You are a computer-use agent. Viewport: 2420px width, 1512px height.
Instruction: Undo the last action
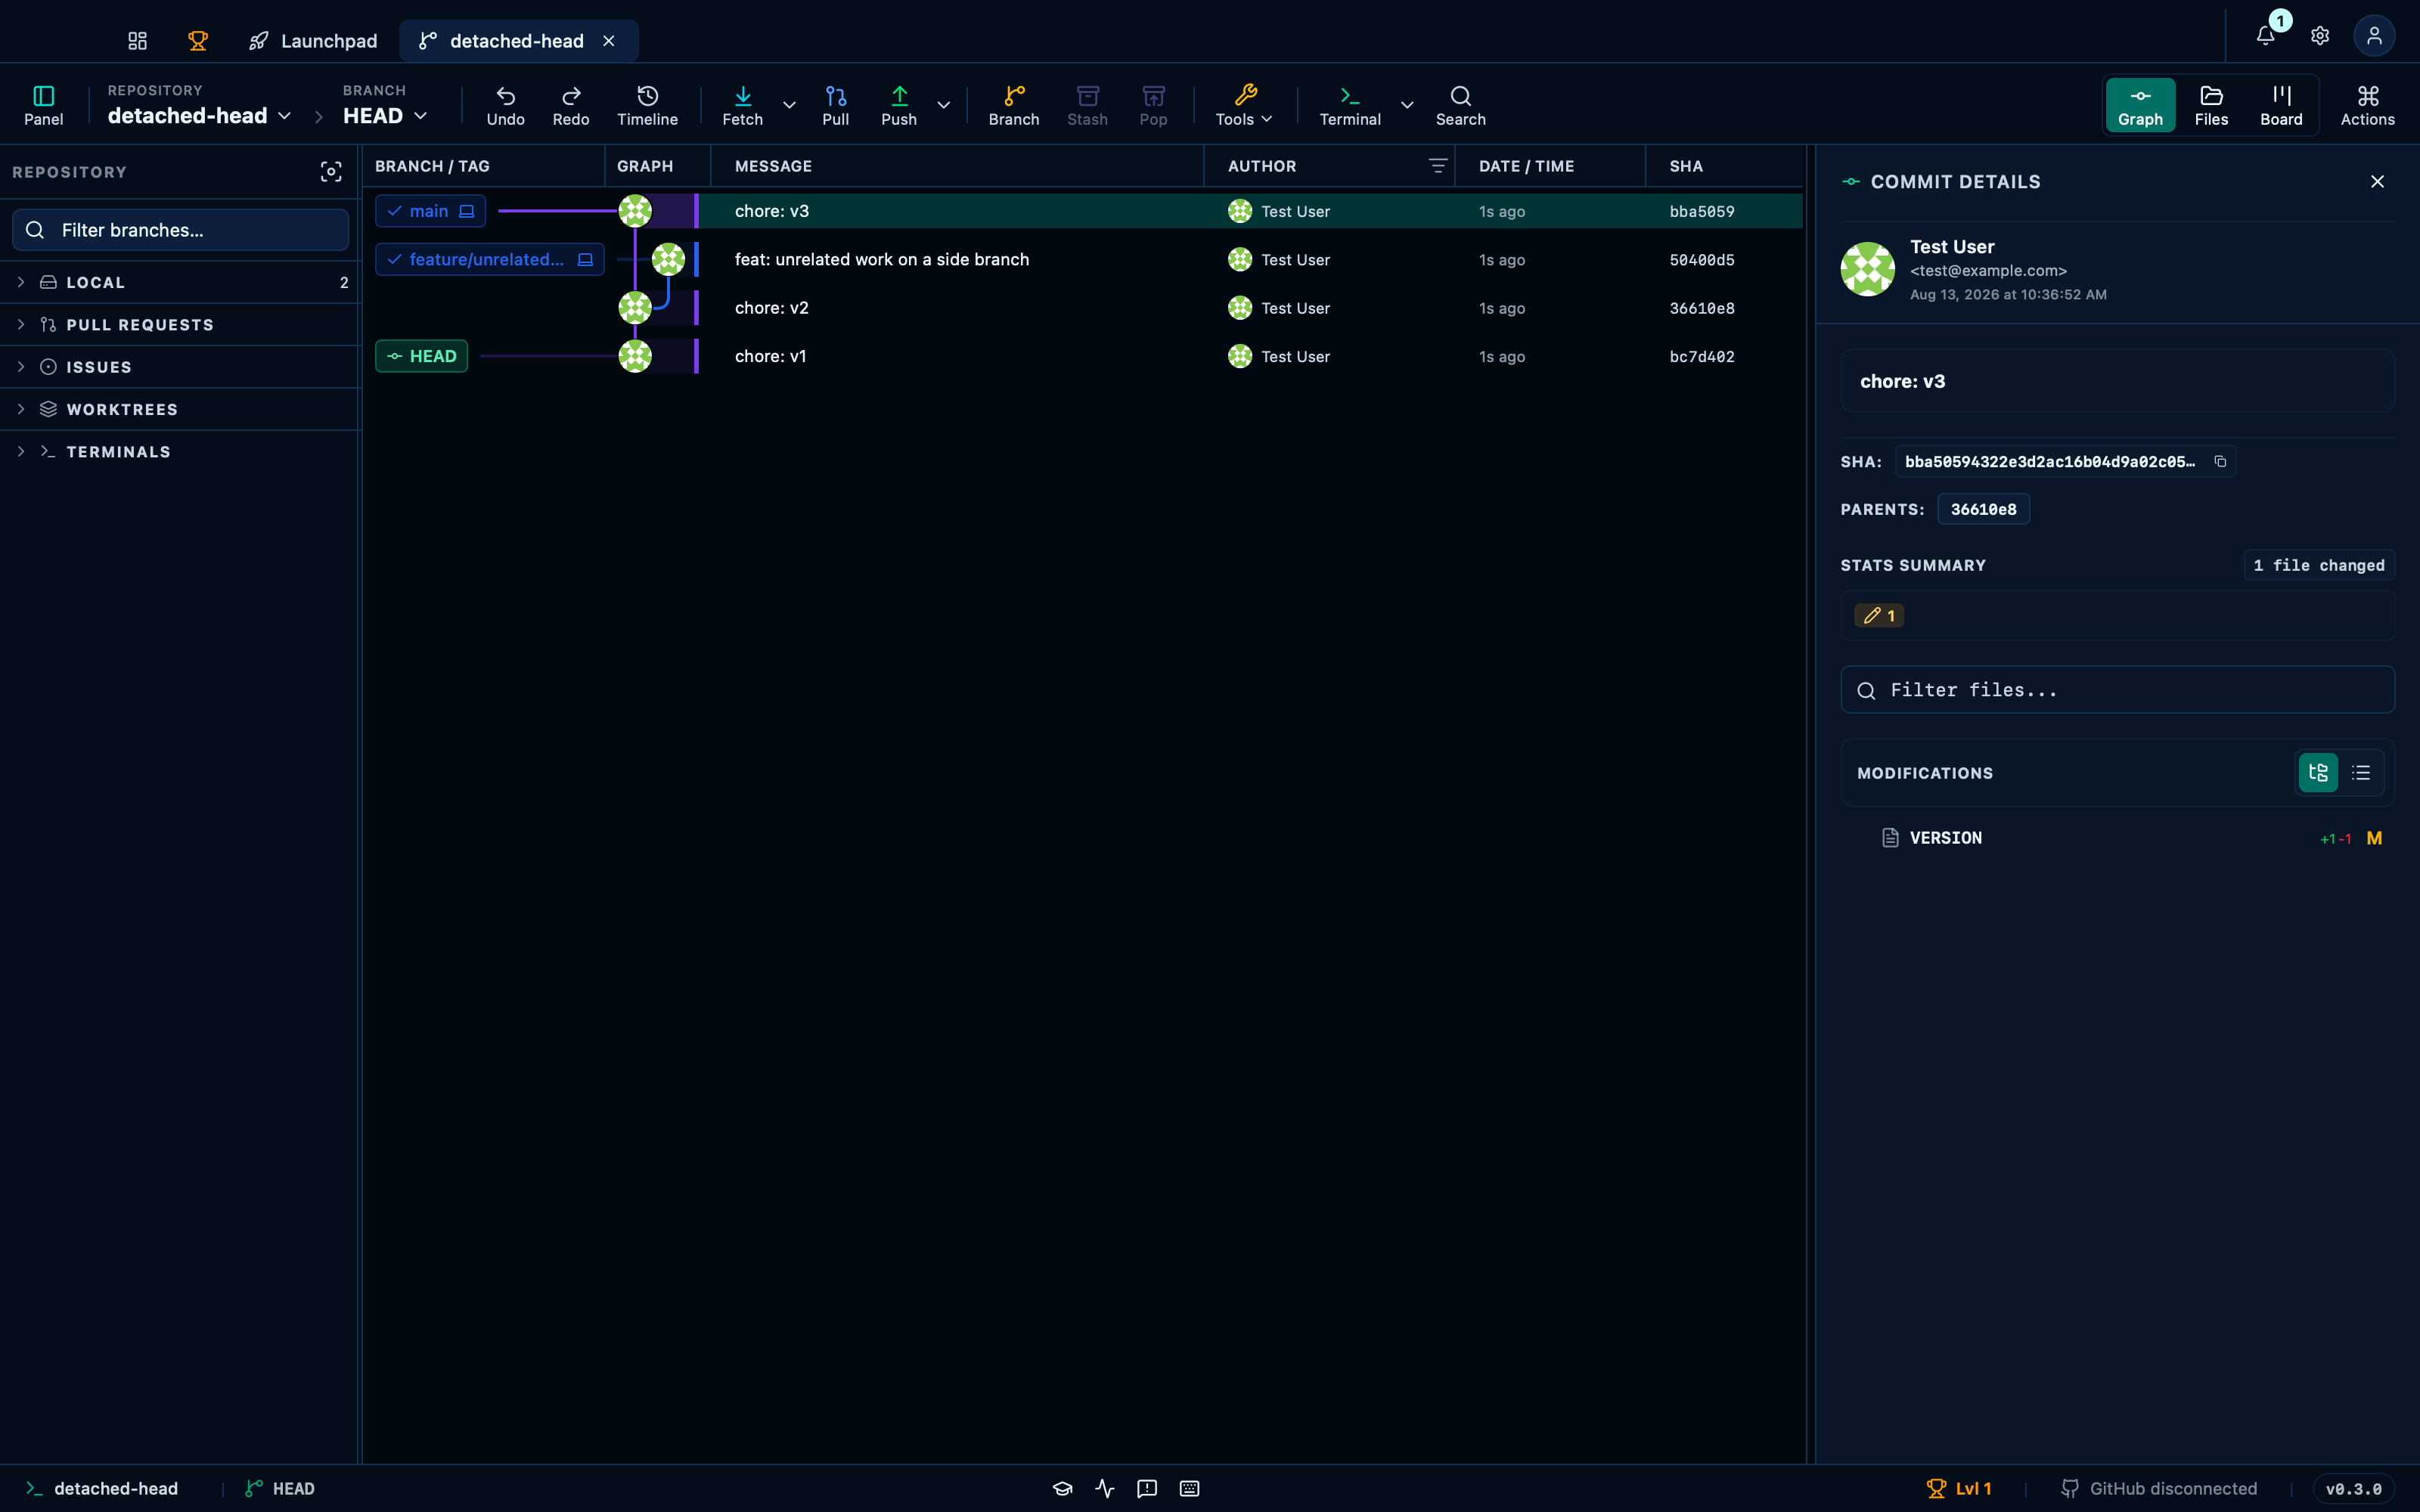tap(506, 105)
